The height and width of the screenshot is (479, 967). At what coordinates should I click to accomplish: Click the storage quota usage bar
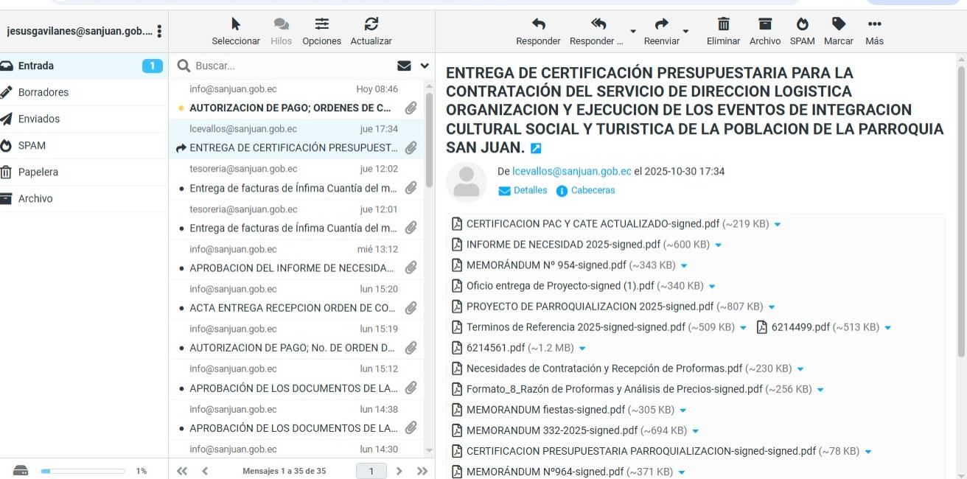83,471
